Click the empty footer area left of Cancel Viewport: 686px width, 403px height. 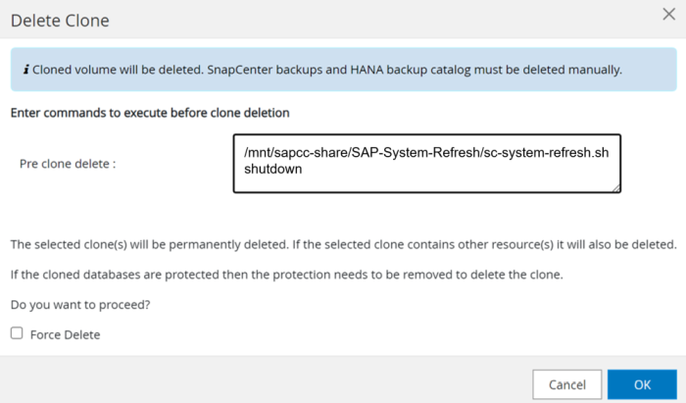[265, 382]
